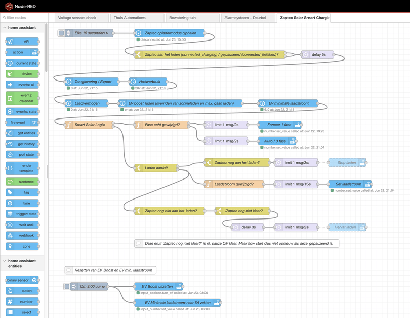Select the 'EV Boost uitzetten' node

click(x=159, y=286)
